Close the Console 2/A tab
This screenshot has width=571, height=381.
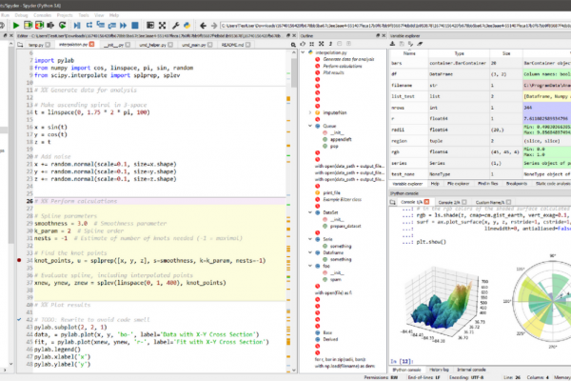coord(464,202)
